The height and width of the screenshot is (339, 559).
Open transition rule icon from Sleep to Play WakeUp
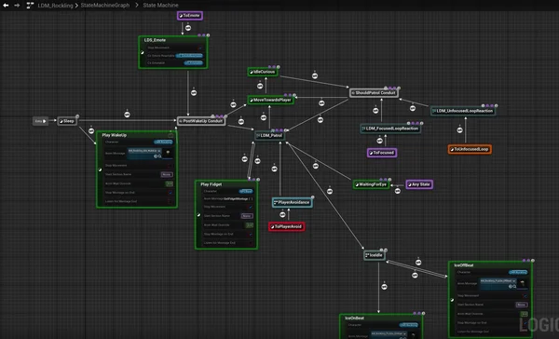(x=91, y=130)
